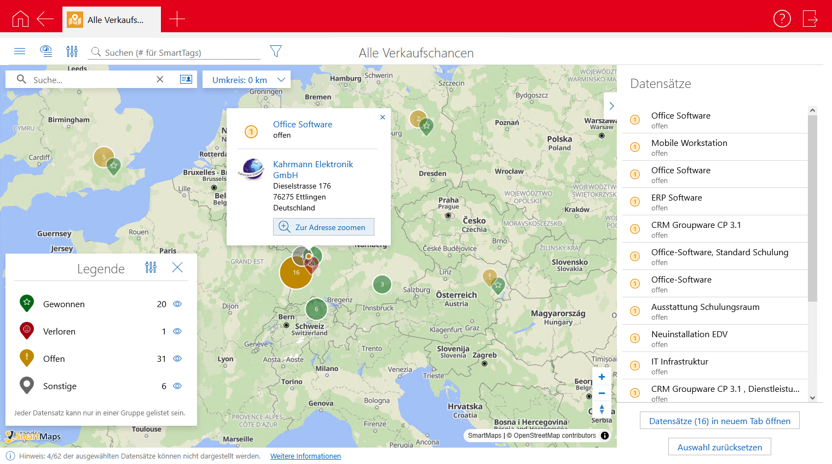The image size is (832, 464).
Task: Hide the Verloren markers with the eye icon
Action: pyautogui.click(x=177, y=332)
